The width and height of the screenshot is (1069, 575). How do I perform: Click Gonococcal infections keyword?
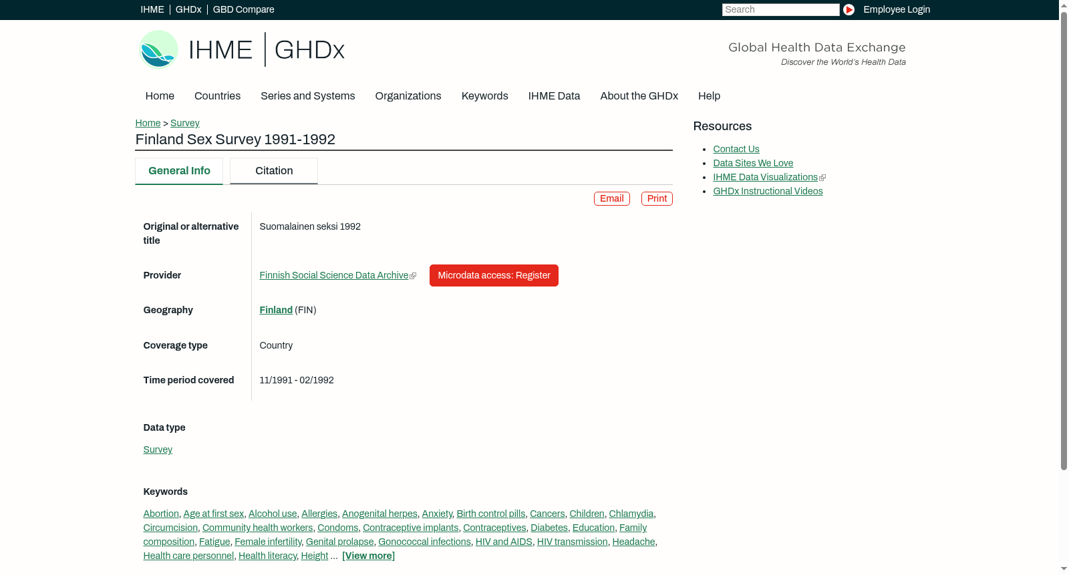tap(424, 542)
